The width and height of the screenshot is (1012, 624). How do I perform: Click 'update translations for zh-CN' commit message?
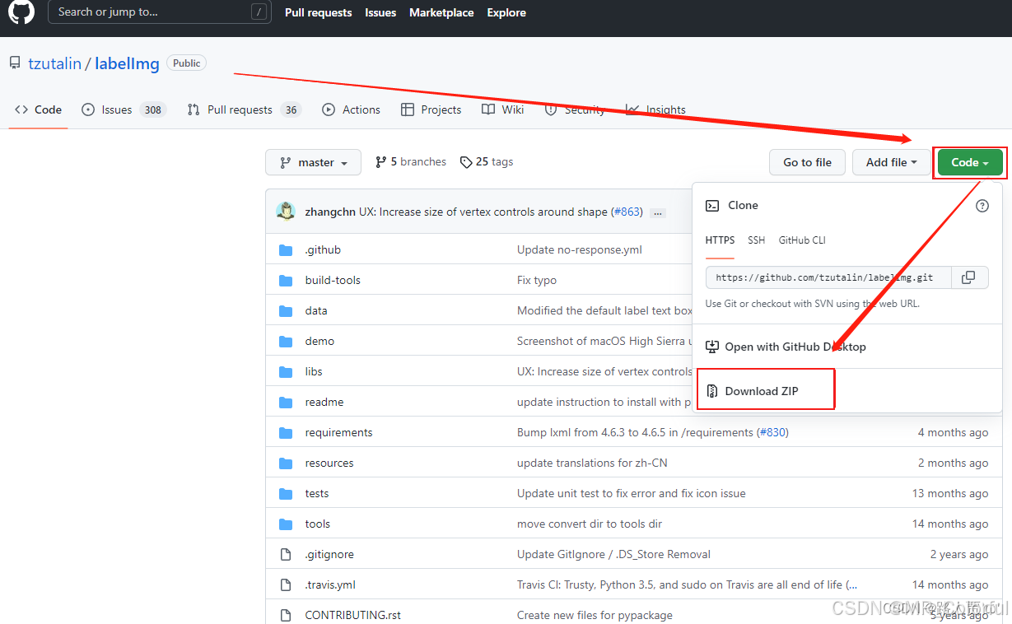(x=592, y=463)
